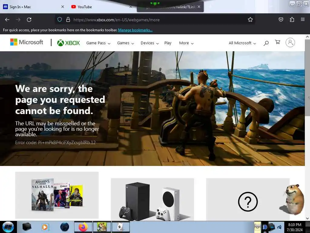Switch to Firefox in the taskbar
This screenshot has height=233, width=310.
point(83,227)
